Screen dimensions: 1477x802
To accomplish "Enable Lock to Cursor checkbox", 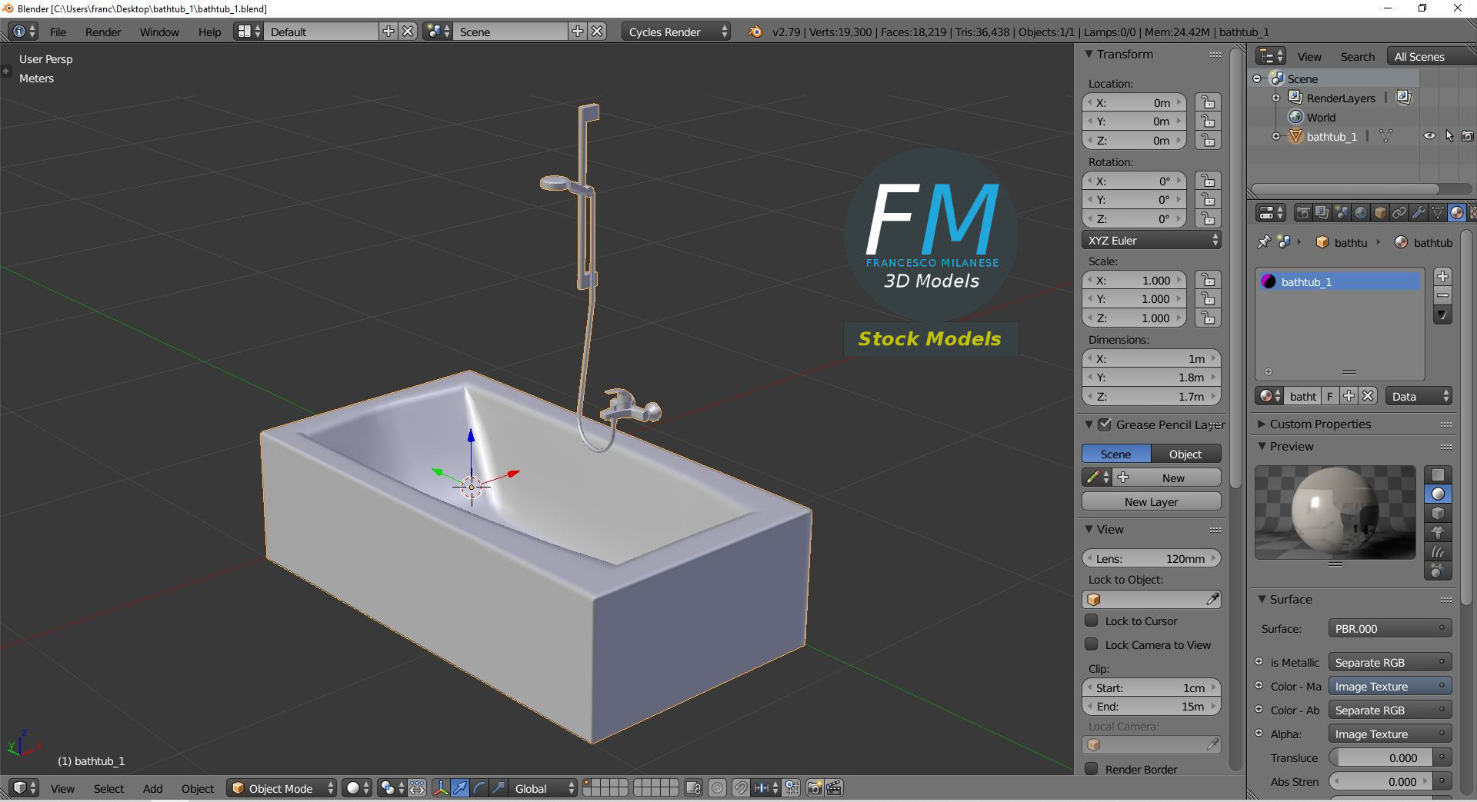I will click(x=1091, y=621).
